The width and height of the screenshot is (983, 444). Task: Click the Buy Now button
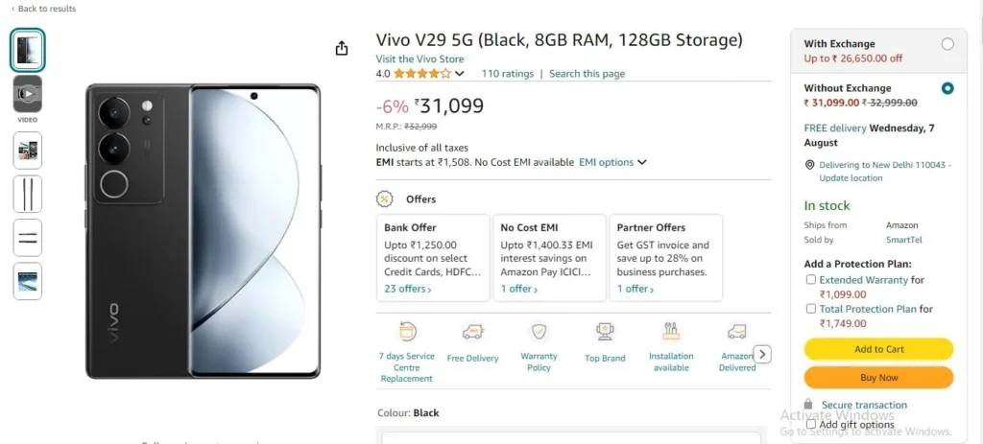point(878,378)
